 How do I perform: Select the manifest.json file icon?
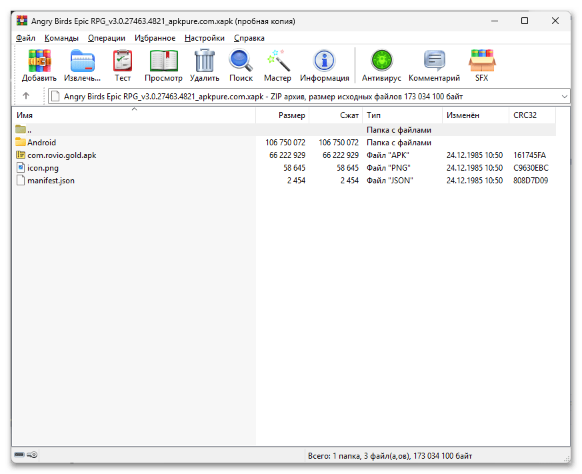tap(21, 180)
